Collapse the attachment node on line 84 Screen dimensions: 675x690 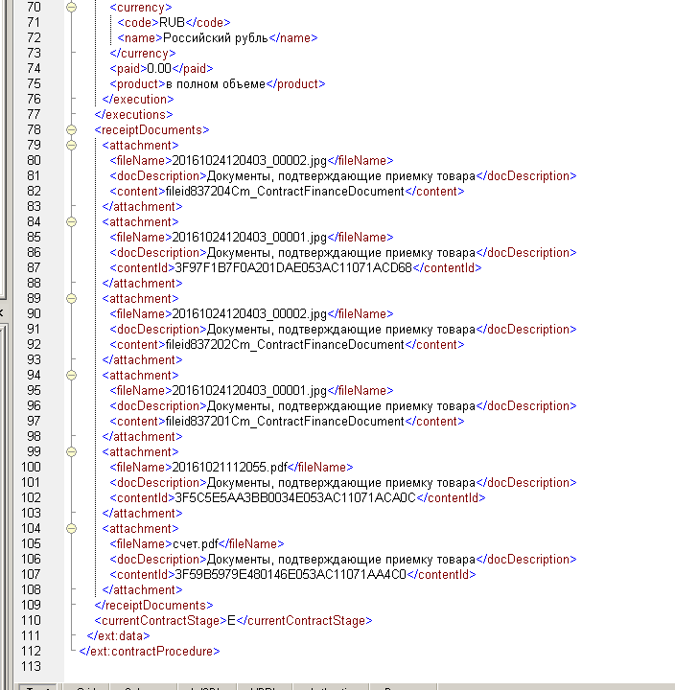pyautogui.click(x=71, y=221)
